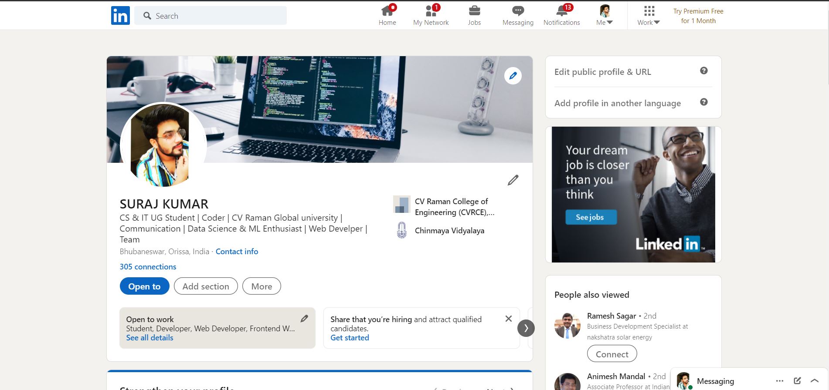829x390 pixels.
Task: Show next suggestion card arrow
Action: [x=526, y=328]
